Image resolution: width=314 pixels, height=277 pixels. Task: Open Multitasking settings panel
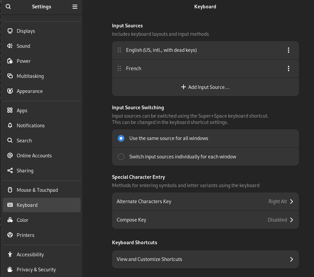[x=42, y=76]
